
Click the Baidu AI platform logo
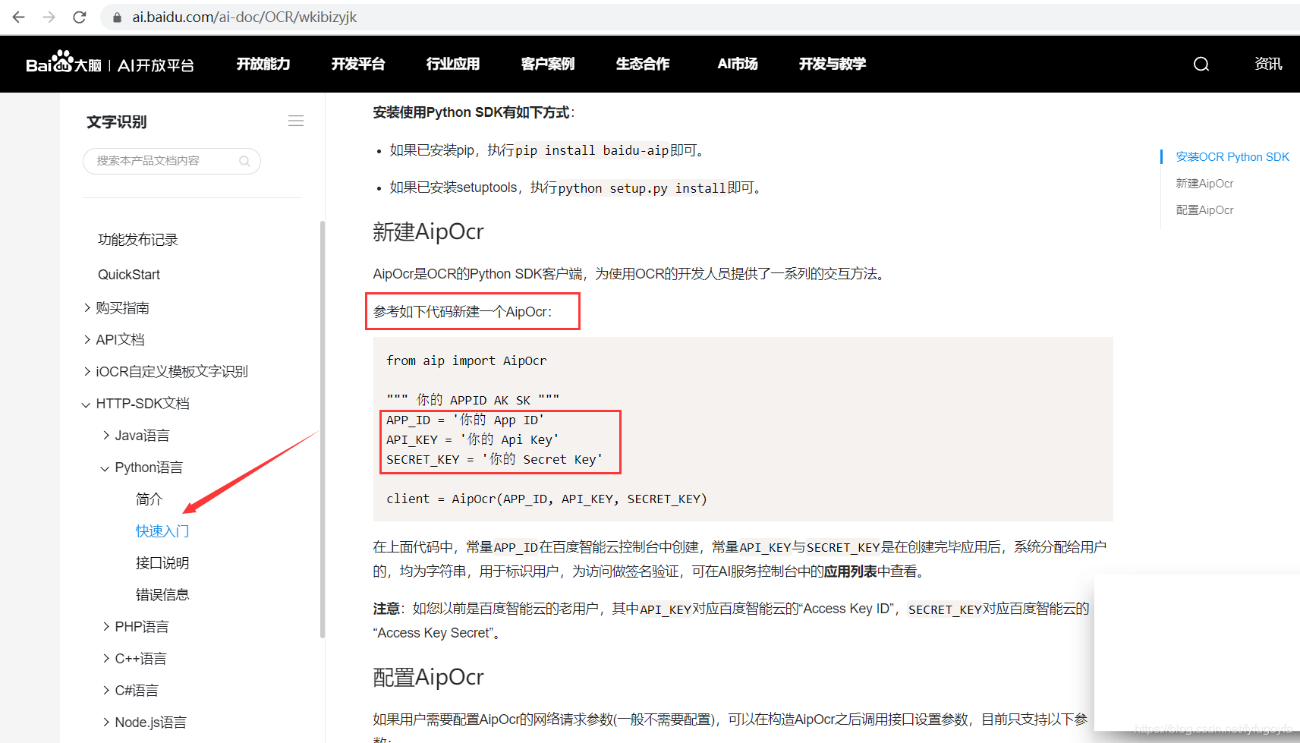(x=110, y=64)
